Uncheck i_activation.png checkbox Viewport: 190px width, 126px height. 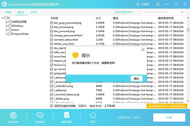(x=52, y=86)
